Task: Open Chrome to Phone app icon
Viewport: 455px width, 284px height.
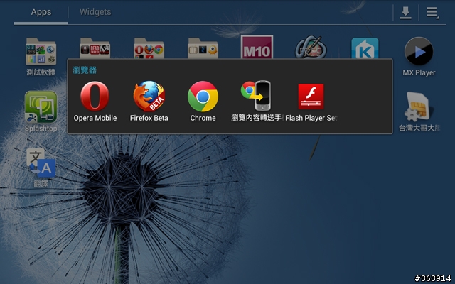Action: 256,96
